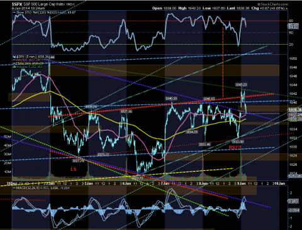Click the 1831.40 low price label
The height and width of the screenshot is (230, 302).
click(x=204, y=145)
